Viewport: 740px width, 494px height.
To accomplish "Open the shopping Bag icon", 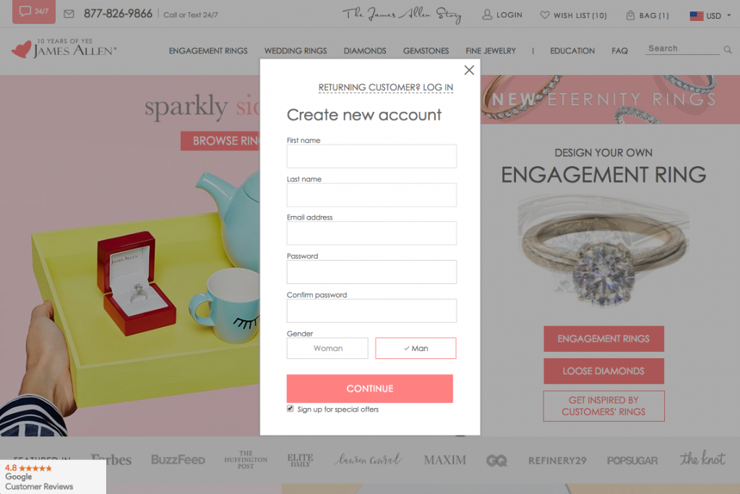I will tap(630, 15).
